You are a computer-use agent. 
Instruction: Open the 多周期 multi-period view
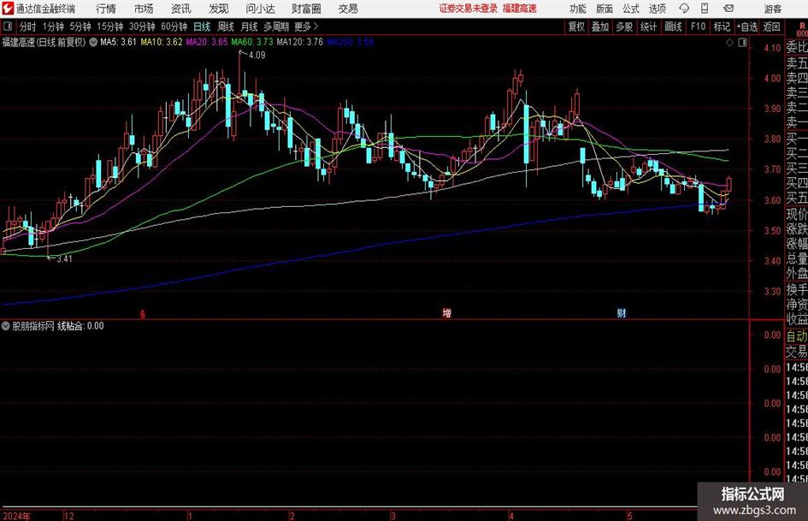coord(276,27)
